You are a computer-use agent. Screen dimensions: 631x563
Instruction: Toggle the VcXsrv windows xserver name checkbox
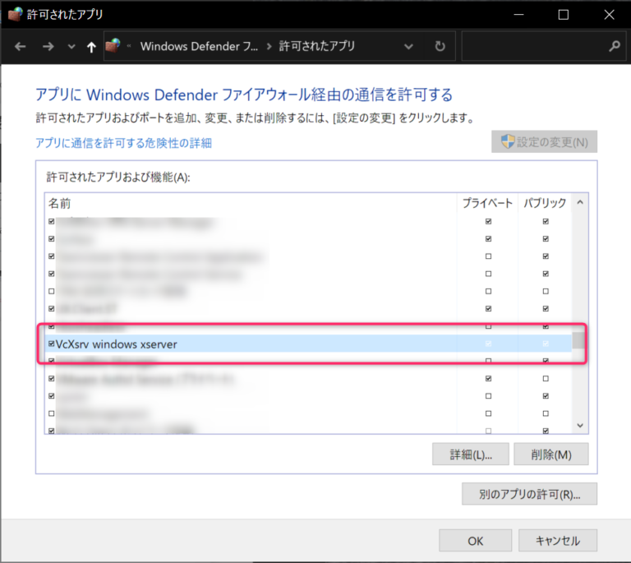[52, 344]
